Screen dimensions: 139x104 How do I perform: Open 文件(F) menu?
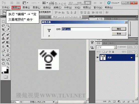[x=6, y=8]
